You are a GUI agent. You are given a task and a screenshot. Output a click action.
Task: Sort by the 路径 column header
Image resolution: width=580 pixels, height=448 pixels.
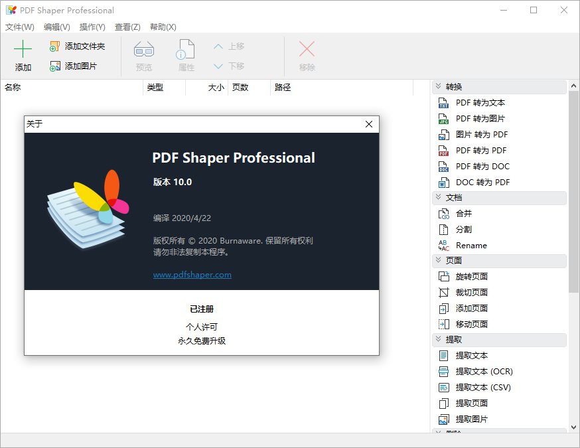(x=342, y=88)
